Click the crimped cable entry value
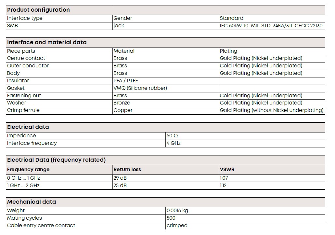 click(177, 226)
